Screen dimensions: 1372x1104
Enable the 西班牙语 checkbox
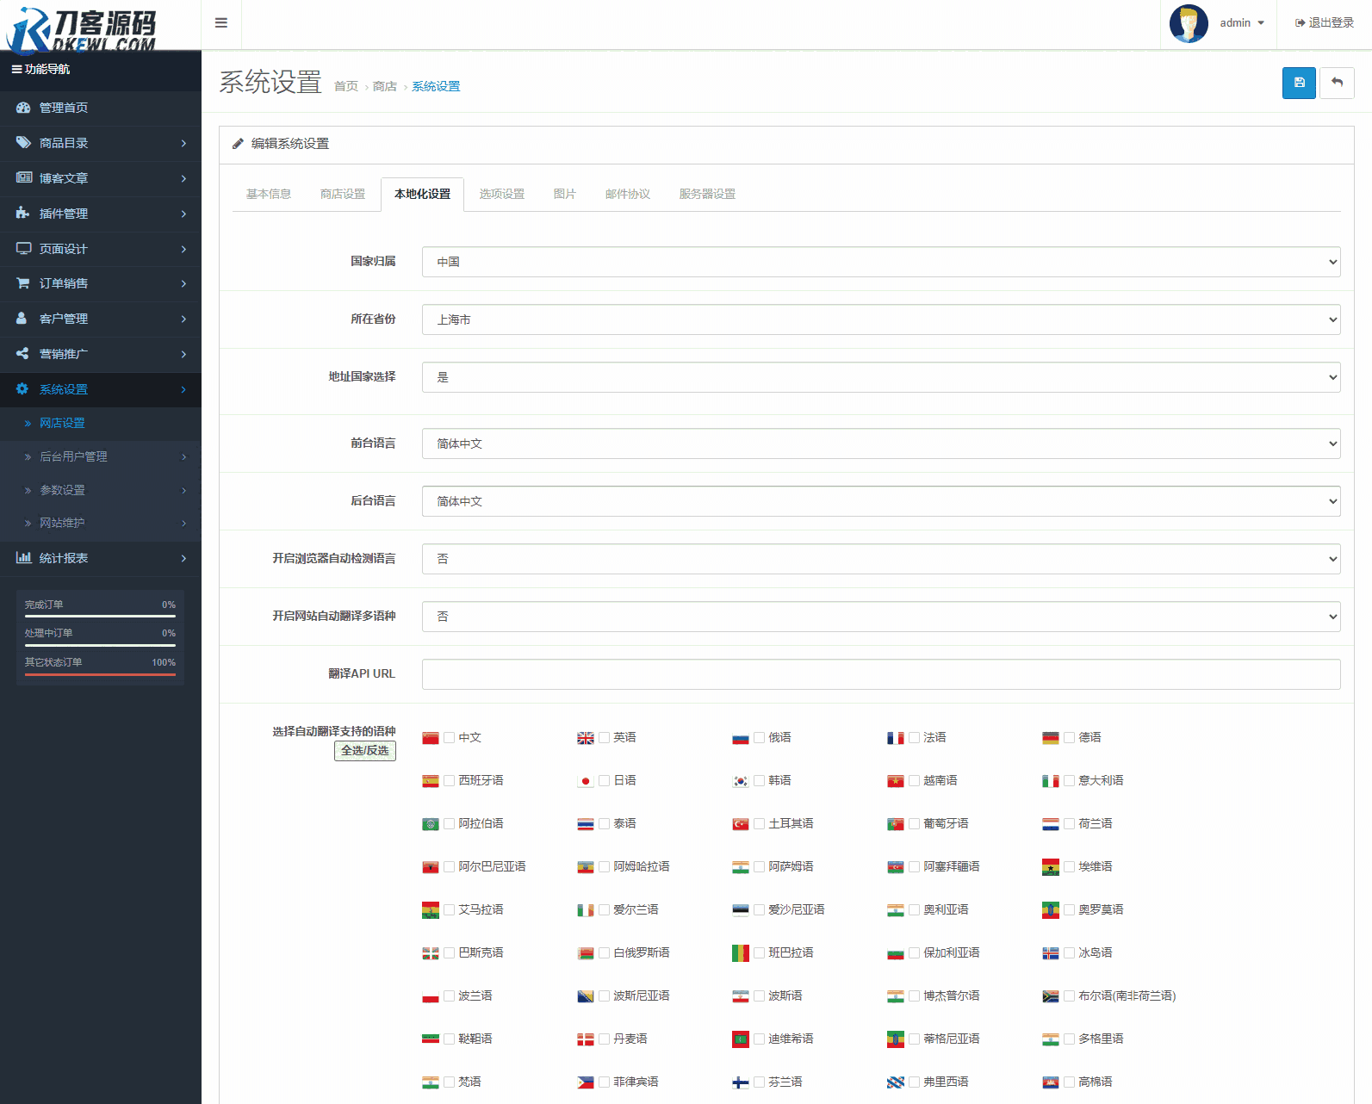point(450,781)
